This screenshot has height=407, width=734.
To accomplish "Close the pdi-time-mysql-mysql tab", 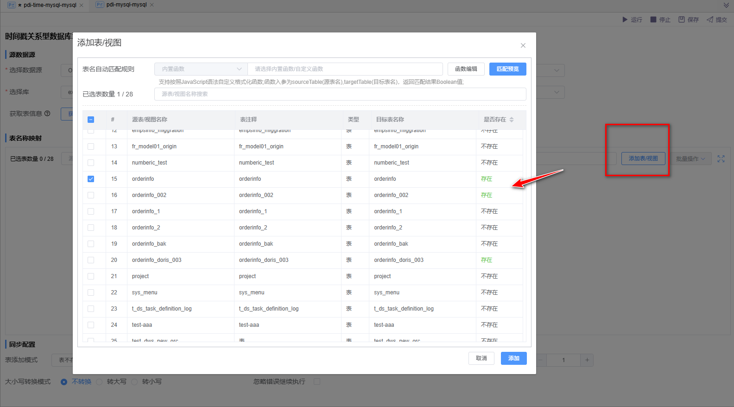I will click(82, 5).
